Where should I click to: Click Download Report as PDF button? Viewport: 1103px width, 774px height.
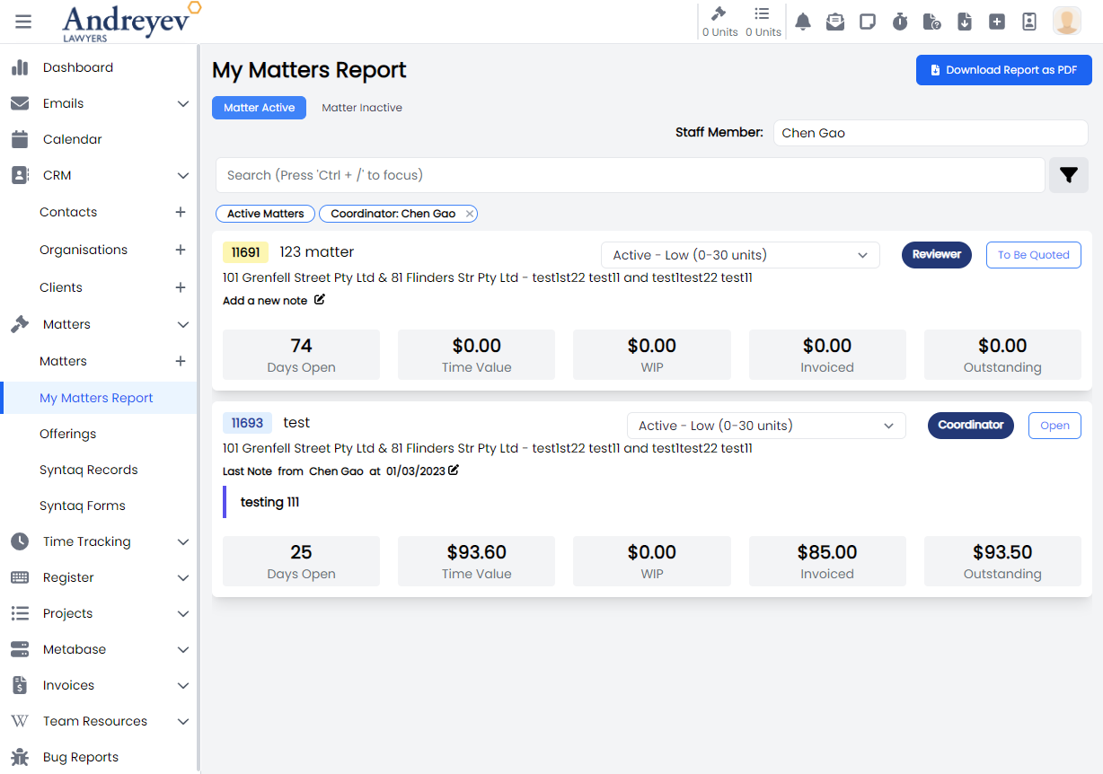point(1003,70)
